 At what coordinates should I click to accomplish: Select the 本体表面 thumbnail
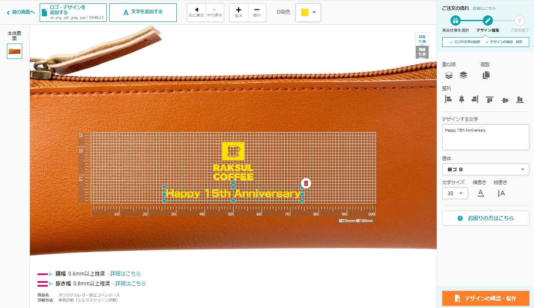tap(15, 51)
